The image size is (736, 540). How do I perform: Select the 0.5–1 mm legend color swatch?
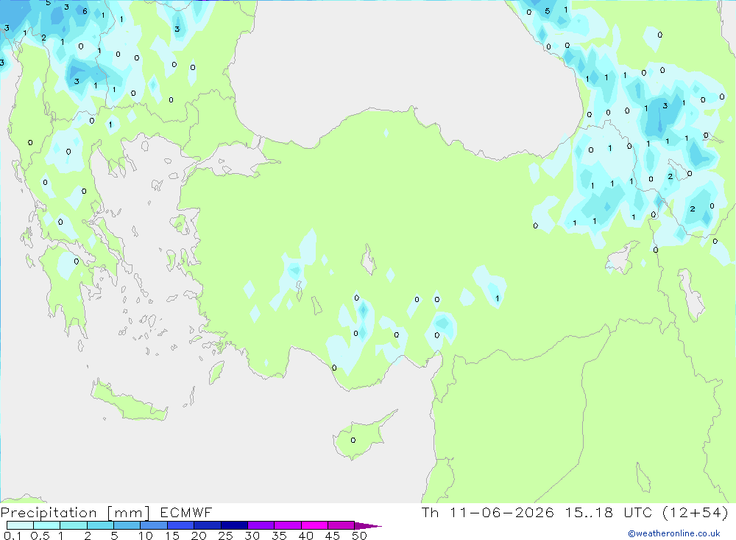(x=47, y=525)
